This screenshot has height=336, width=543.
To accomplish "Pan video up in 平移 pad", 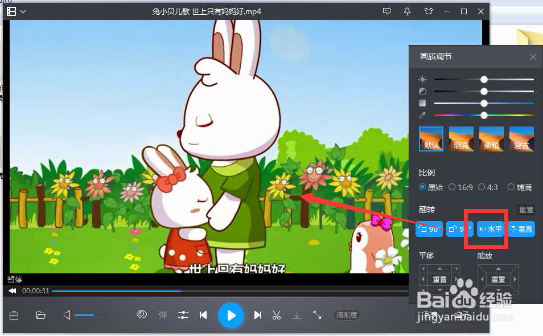I will pos(439,269).
